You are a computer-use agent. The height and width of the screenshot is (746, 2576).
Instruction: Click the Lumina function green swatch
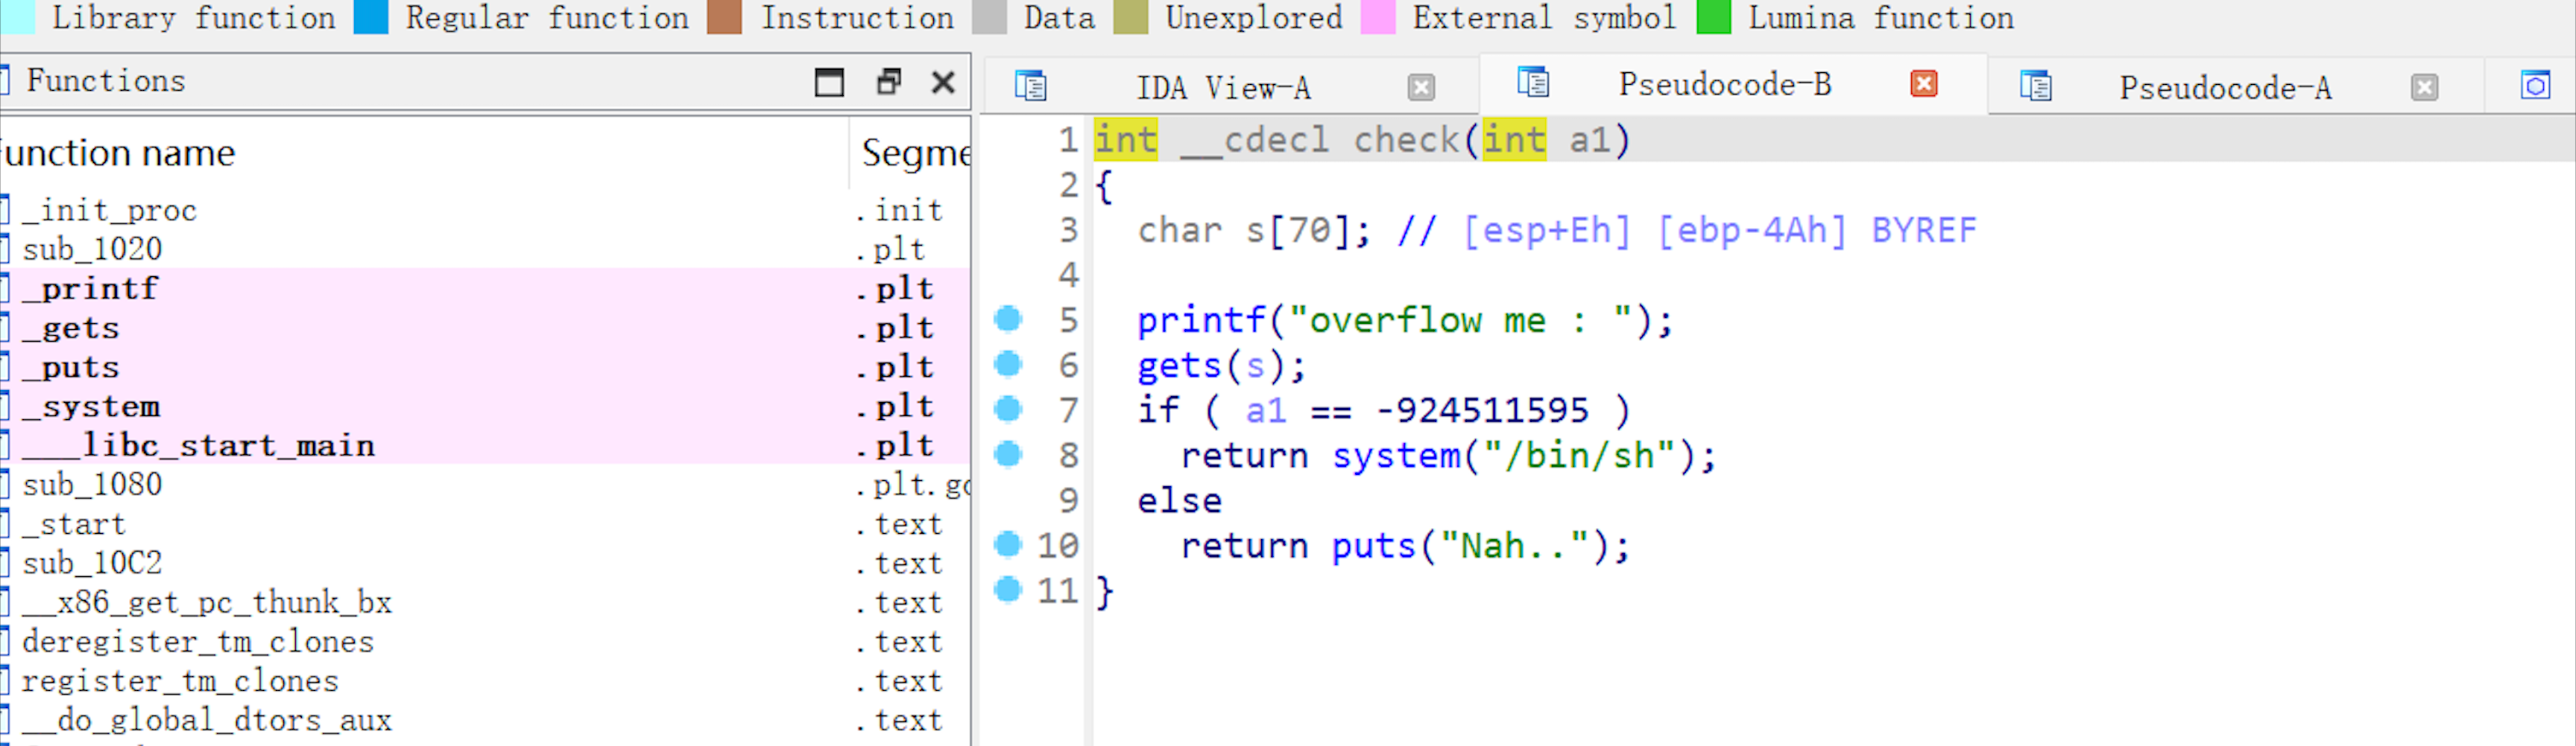coord(1714,17)
